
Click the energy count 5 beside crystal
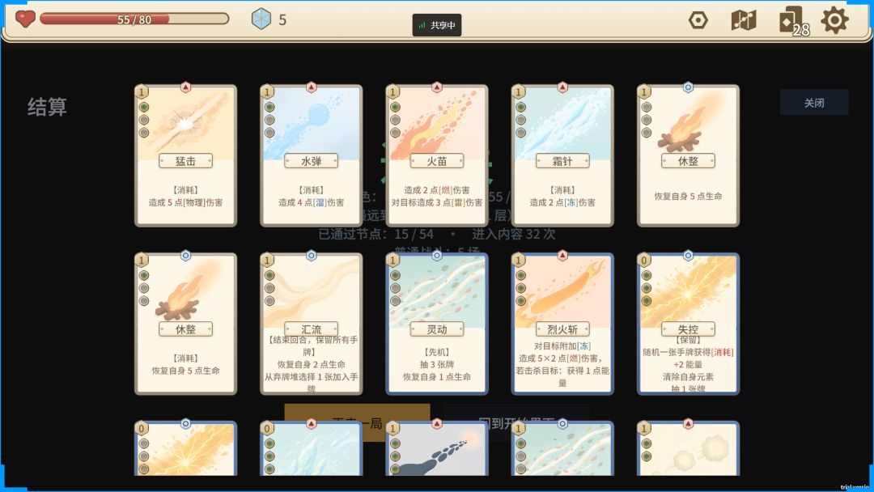pos(282,20)
